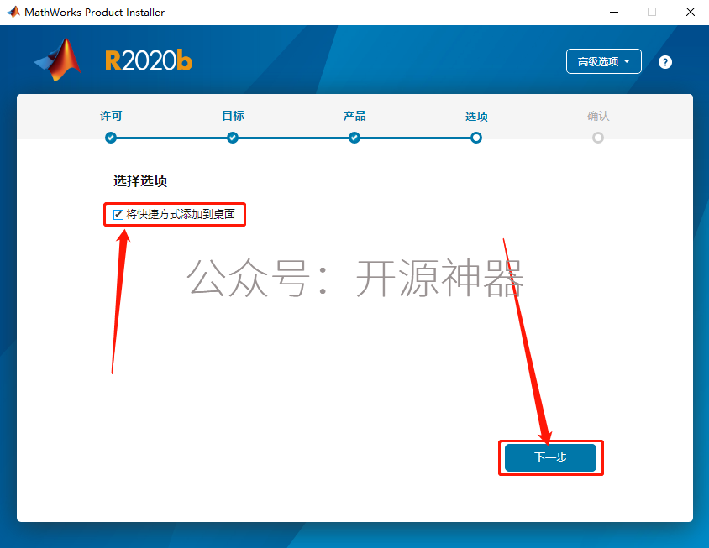
Task: Click the MATLAB logo in header
Action: coord(58,60)
